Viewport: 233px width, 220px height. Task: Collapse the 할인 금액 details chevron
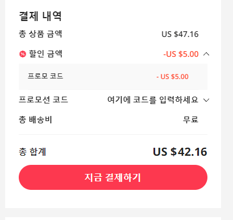click(206, 54)
